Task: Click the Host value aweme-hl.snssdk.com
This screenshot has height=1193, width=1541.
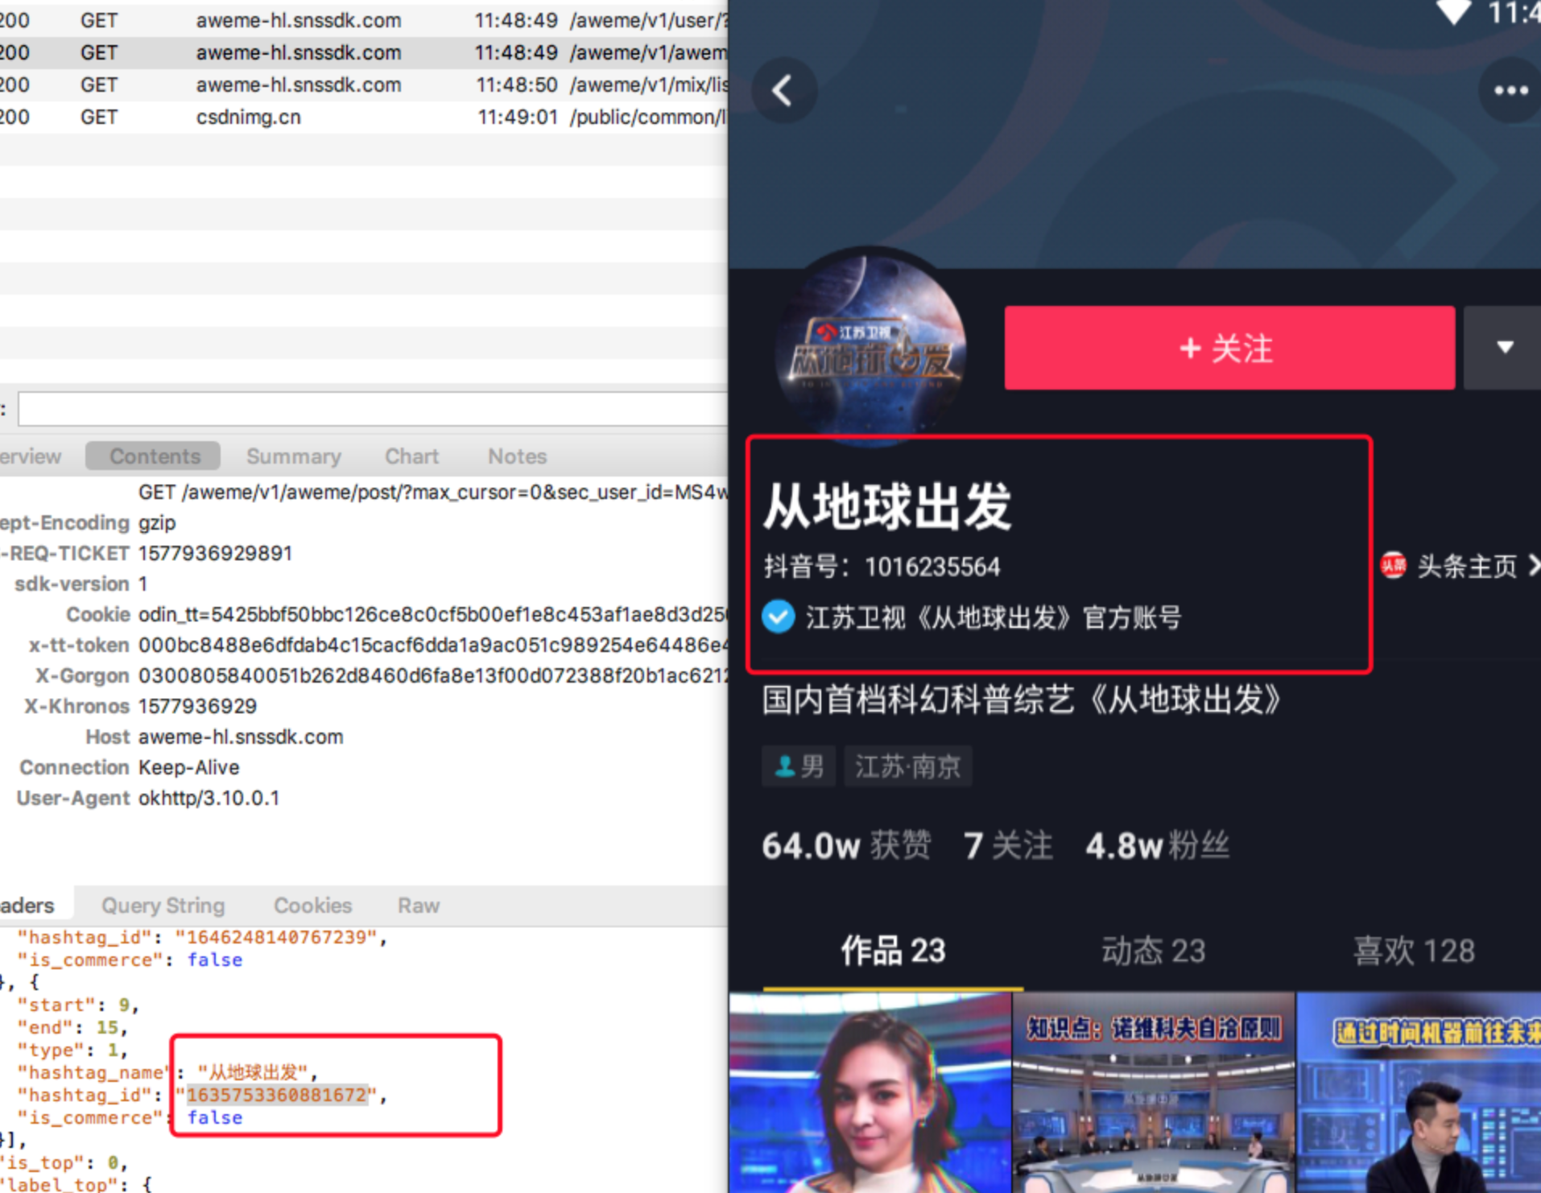Action: (x=241, y=737)
